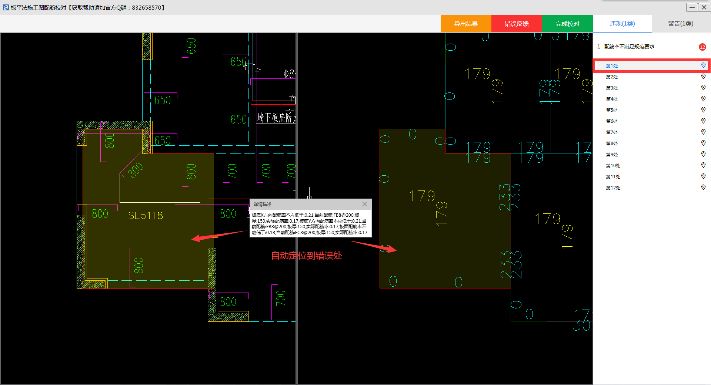
Task: Select the 第3处 violation item
Action: click(x=612, y=88)
